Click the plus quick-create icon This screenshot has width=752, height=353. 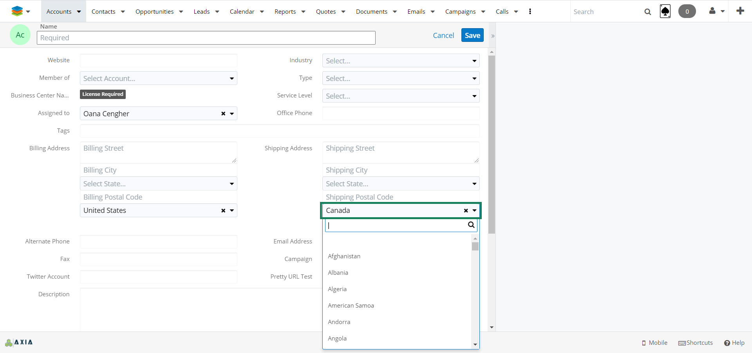[740, 11]
